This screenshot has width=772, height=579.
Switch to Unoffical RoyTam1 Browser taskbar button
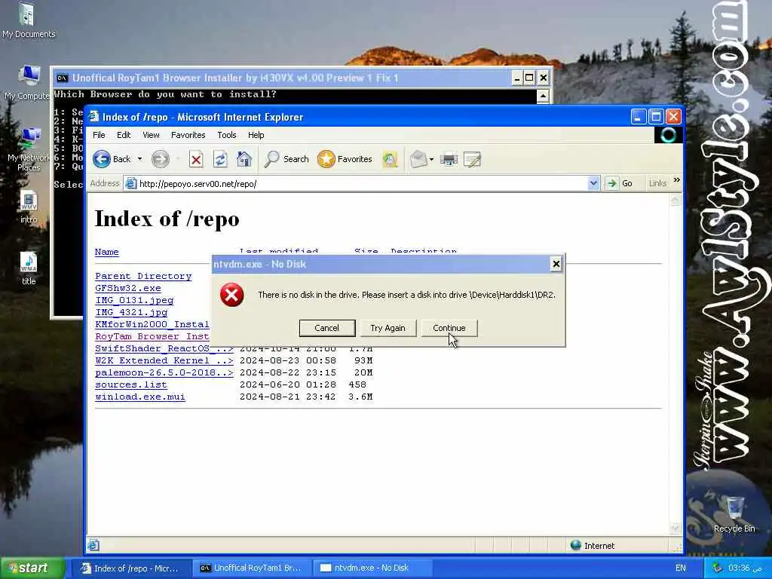251,568
